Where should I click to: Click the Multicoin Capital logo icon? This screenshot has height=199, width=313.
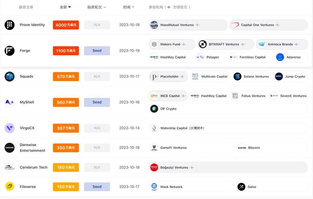(x=195, y=76)
